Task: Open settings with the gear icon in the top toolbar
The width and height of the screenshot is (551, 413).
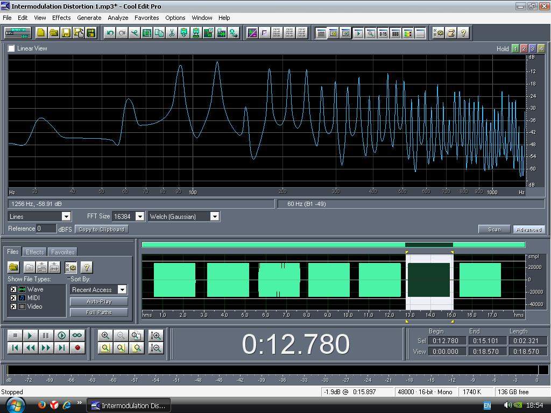Action: point(439,33)
